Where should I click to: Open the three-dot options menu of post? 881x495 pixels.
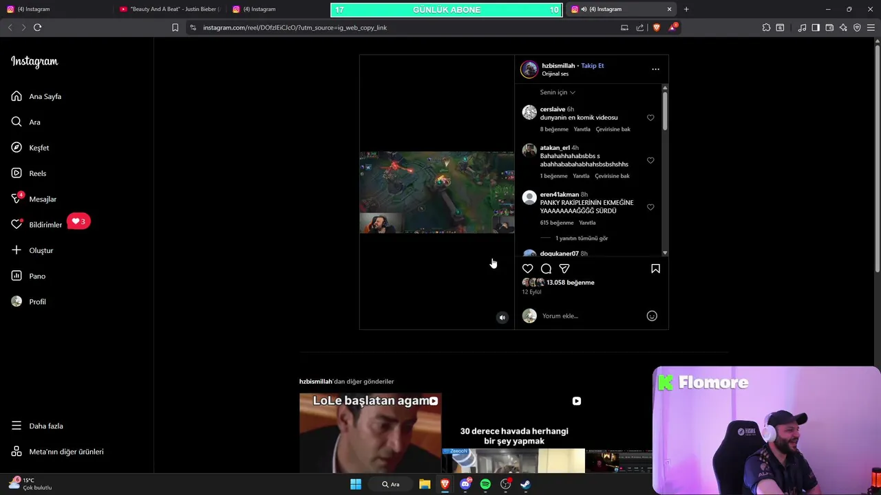tap(655, 69)
